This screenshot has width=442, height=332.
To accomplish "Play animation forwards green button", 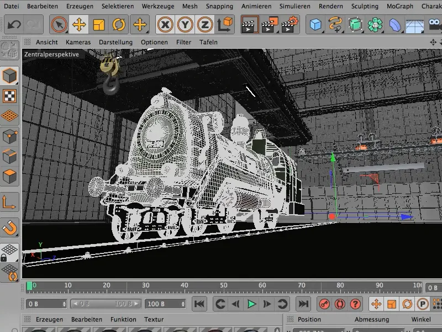I will (x=251, y=304).
